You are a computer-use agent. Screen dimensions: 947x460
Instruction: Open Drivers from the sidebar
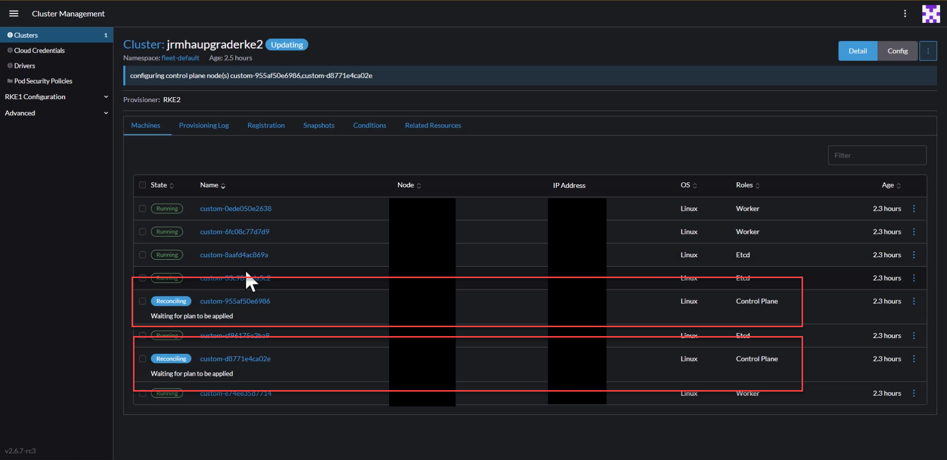25,65
